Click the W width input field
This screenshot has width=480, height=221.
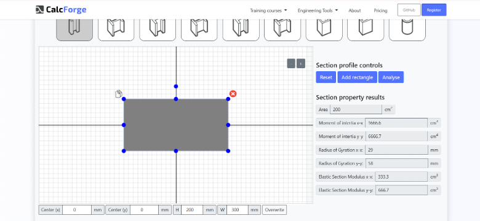click(x=238, y=210)
